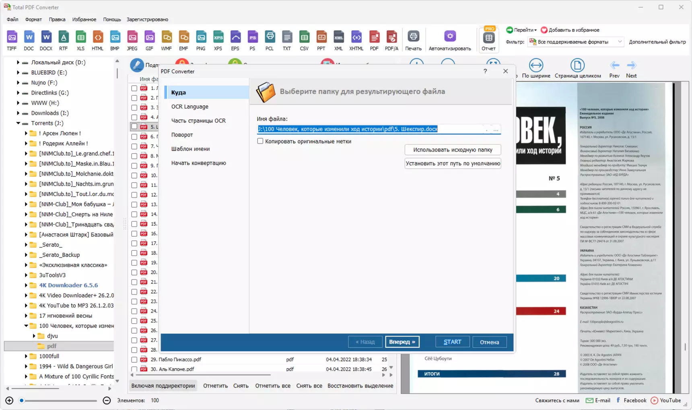Click Использовать исходную папку button
Viewport: 692px width, 410px height.
(x=453, y=150)
